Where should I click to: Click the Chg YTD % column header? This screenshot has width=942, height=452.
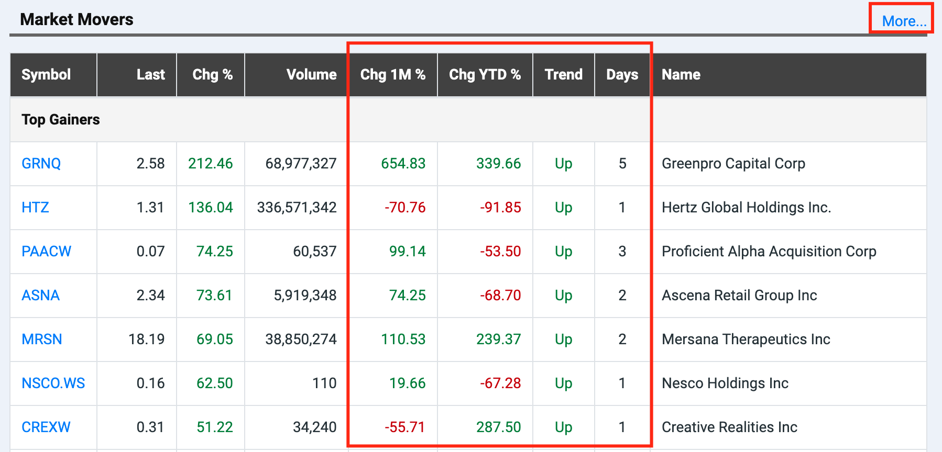485,75
